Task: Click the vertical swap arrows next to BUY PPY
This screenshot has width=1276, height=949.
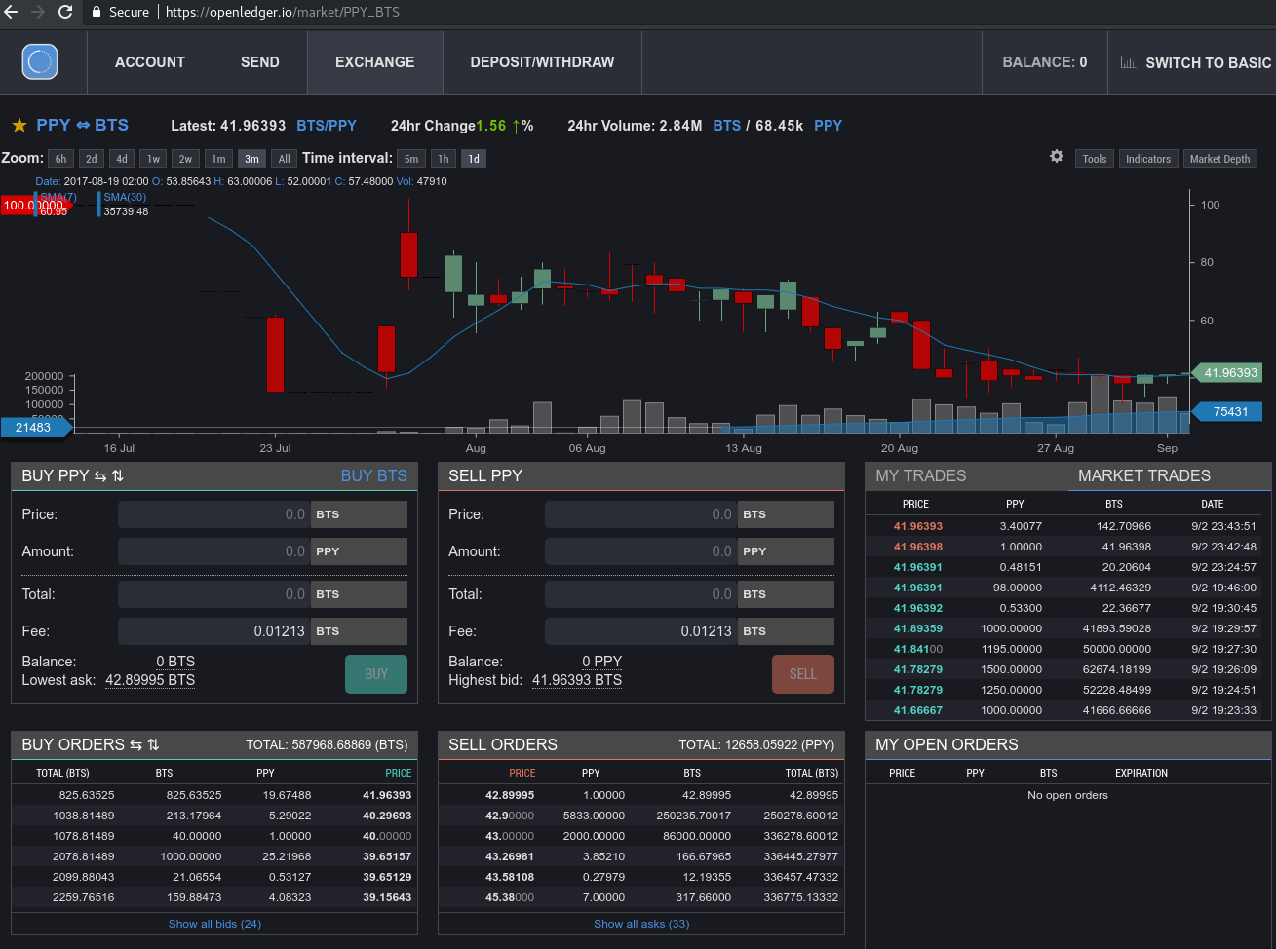Action: pos(118,476)
